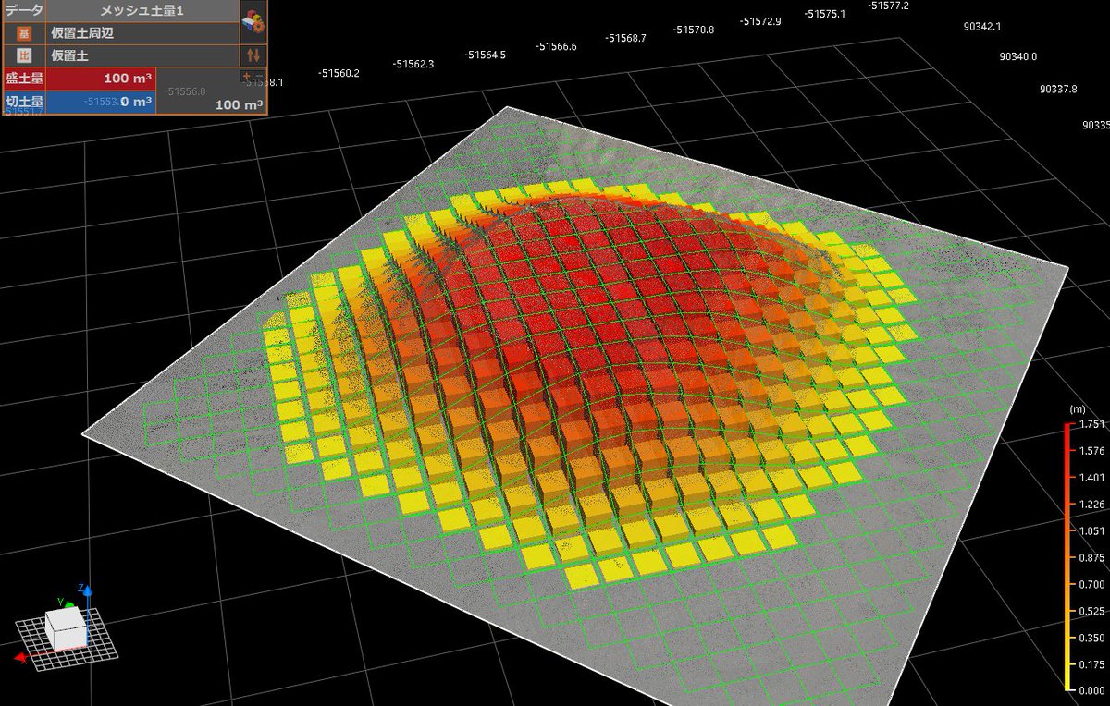Click the red X axis arrow on the gizmo

(x=22, y=657)
